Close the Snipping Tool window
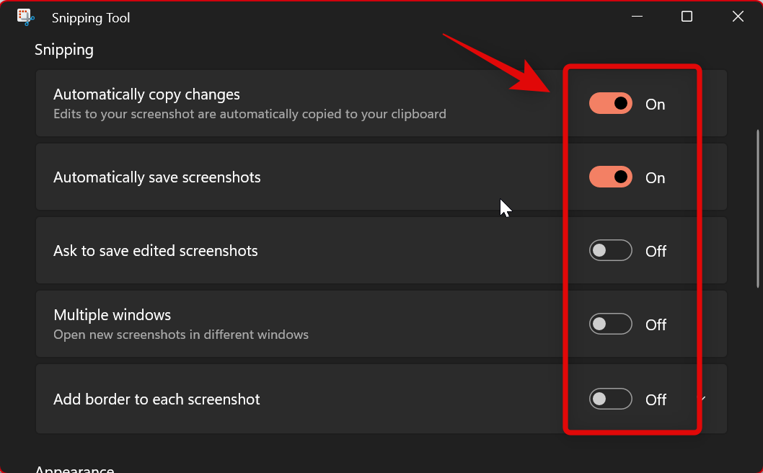The height and width of the screenshot is (473, 763). 738,17
